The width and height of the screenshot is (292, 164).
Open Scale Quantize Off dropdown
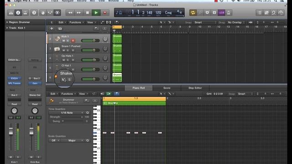coord(55,140)
